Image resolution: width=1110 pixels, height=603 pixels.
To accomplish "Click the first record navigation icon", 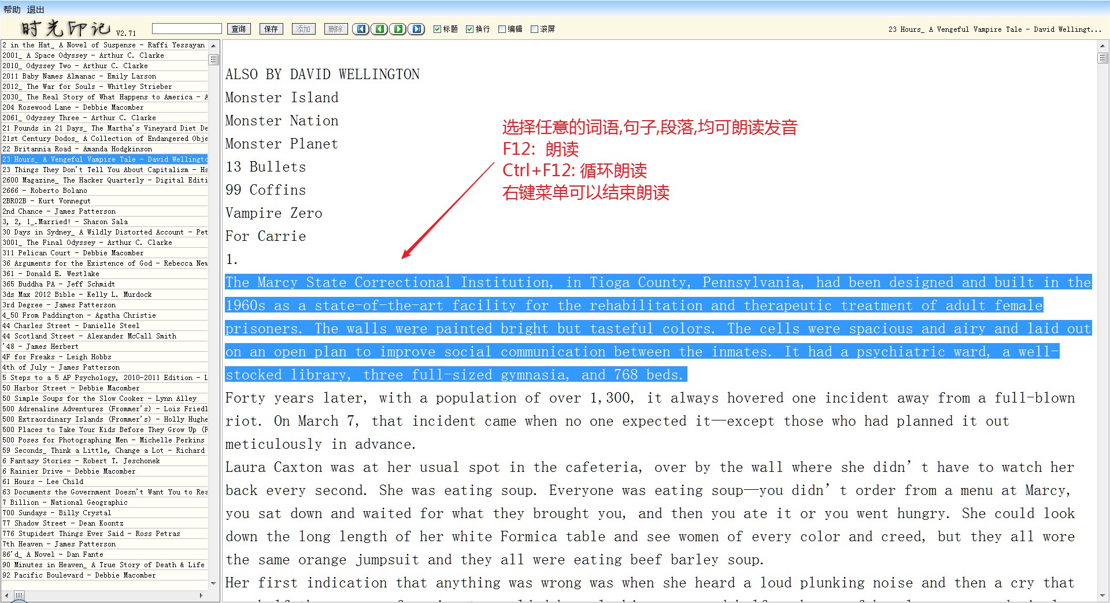I will [x=361, y=29].
